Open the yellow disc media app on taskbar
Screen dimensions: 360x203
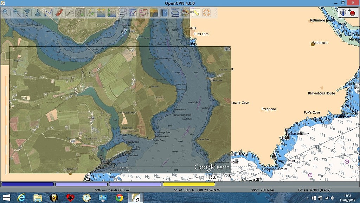coord(54,198)
